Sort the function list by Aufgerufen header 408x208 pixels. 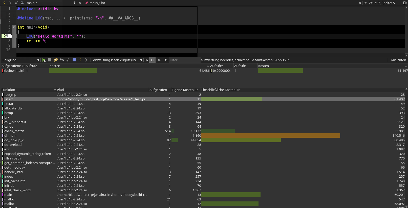[160, 90]
